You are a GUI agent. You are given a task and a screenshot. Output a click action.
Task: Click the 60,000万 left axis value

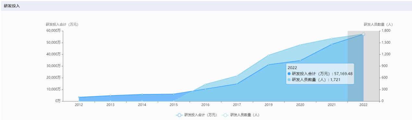click(53, 31)
